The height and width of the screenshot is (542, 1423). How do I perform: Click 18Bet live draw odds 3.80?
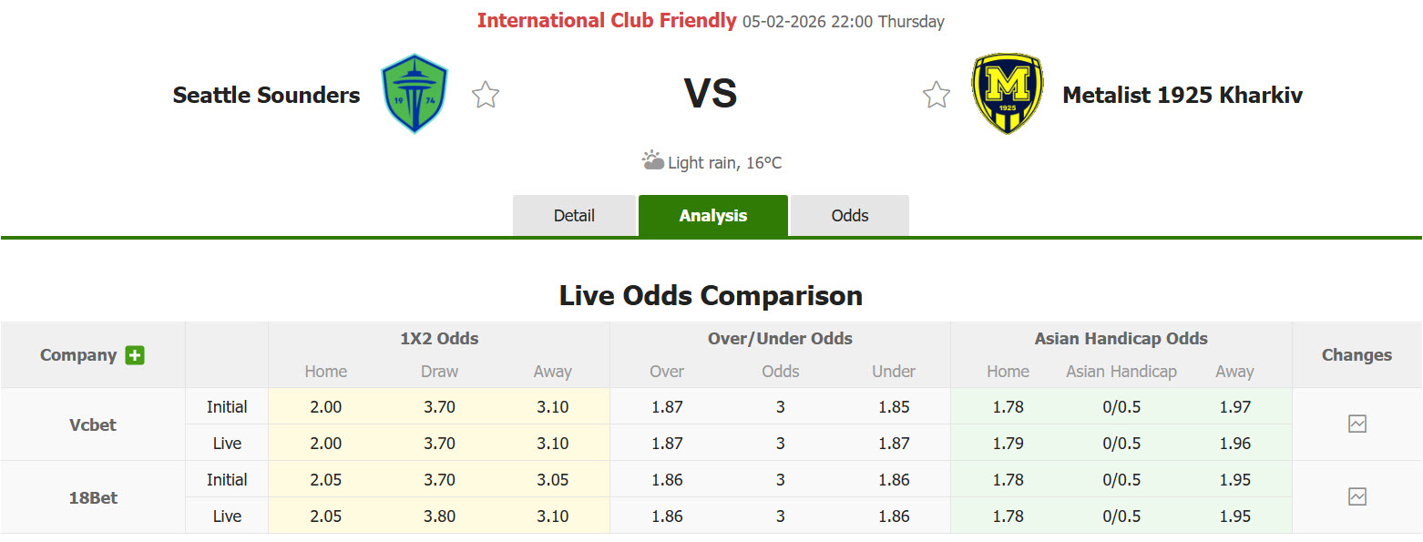[439, 516]
